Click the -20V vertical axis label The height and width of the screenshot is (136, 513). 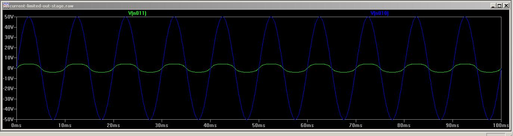(x=8, y=89)
